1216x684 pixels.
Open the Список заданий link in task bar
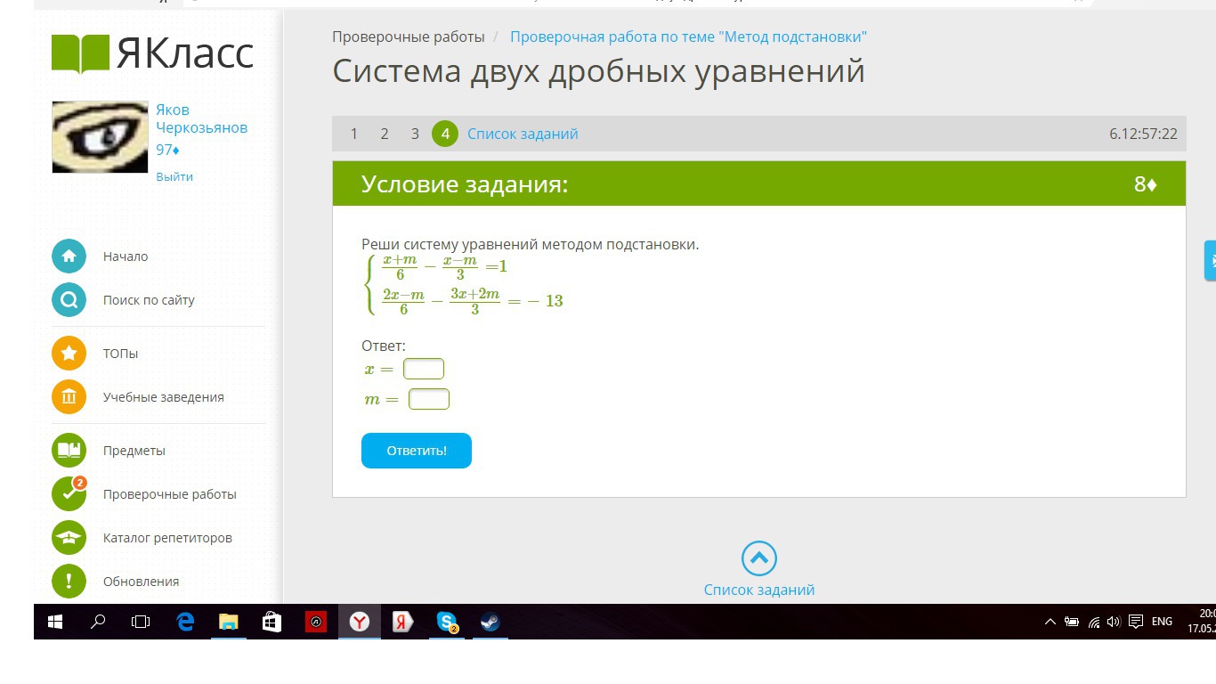tap(523, 134)
